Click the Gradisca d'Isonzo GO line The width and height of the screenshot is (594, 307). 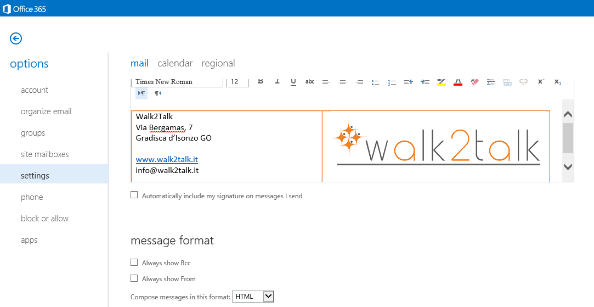(173, 138)
